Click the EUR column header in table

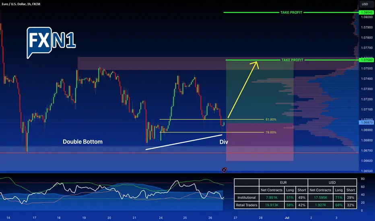coord(283,182)
